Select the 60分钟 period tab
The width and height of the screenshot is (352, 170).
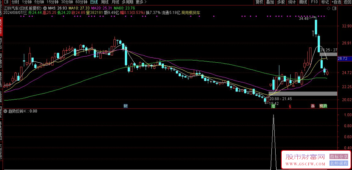pyautogui.click(x=81, y=2)
